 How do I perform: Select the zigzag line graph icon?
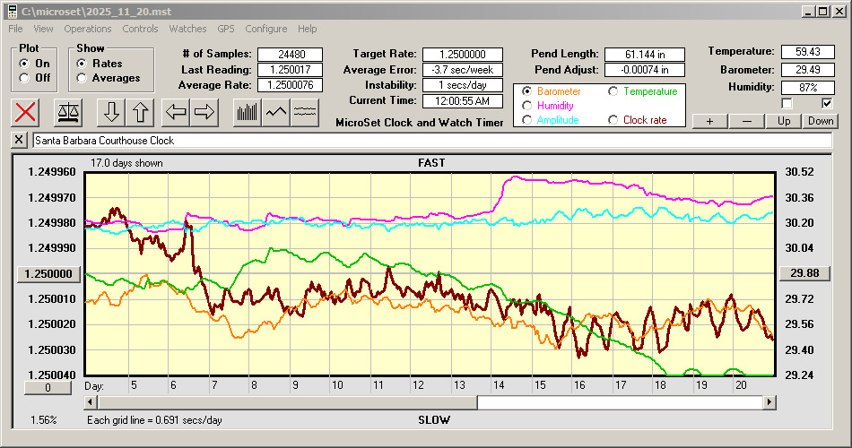tap(276, 112)
